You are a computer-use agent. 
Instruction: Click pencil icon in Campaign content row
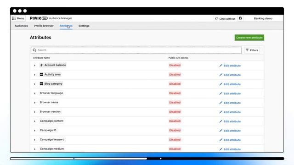pos(220,121)
